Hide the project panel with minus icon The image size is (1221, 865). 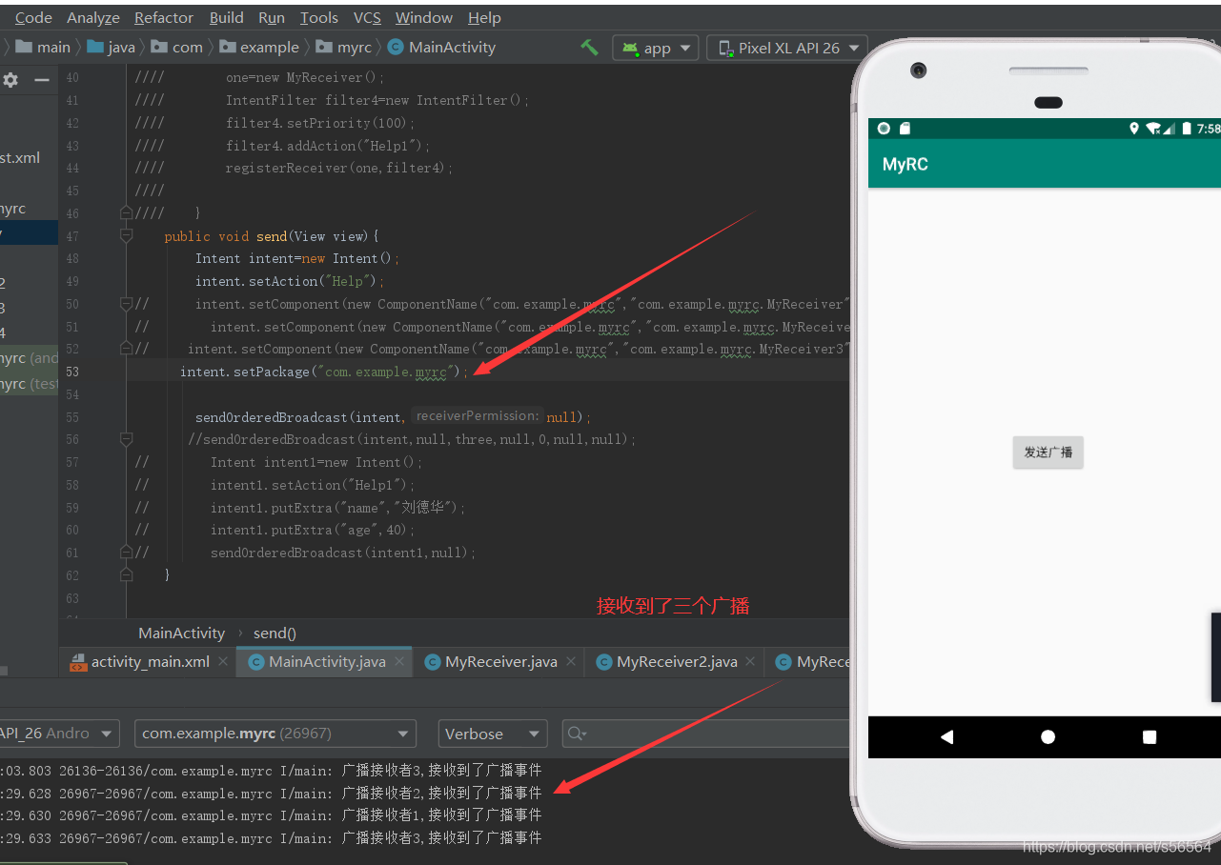(x=41, y=80)
